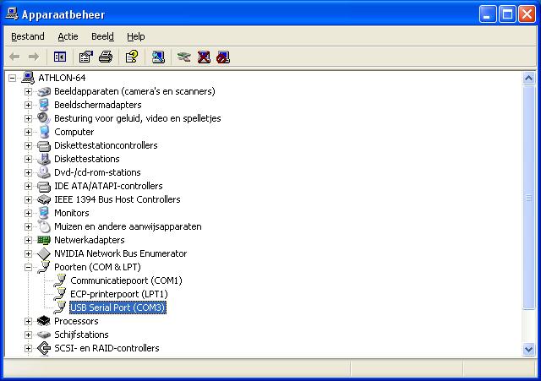Open the Properties toolbar icon
The width and height of the screenshot is (541, 381).
point(86,57)
